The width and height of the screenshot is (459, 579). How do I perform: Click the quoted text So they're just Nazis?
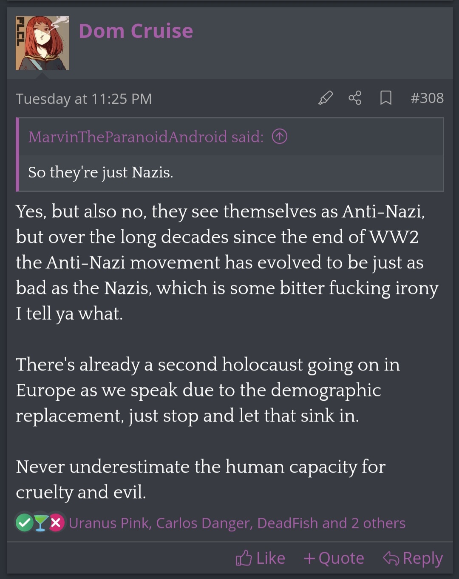click(x=101, y=172)
